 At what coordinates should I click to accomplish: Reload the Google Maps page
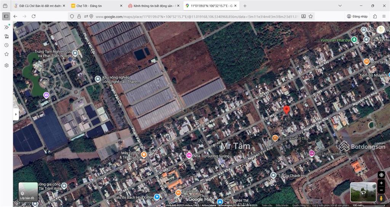(x=34, y=16)
